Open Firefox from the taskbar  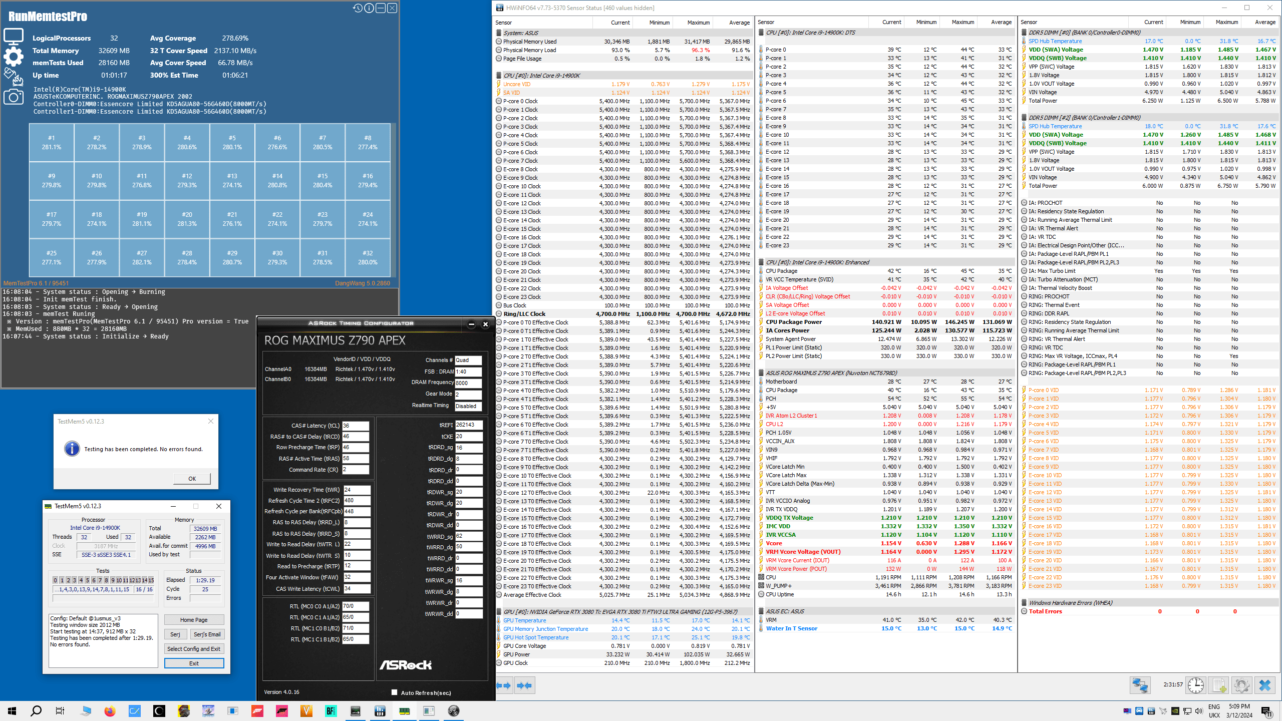click(x=110, y=711)
